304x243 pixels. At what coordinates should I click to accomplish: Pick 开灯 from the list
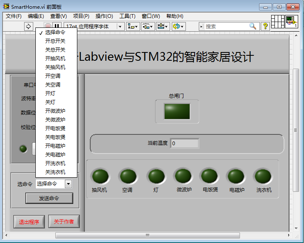57,93
